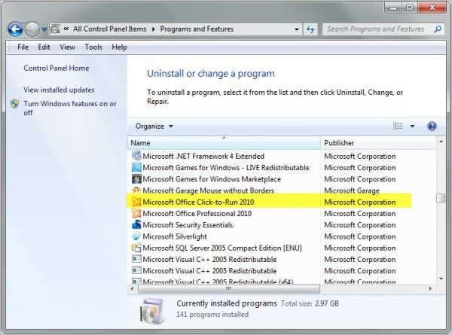
Task: Click the search magnifier icon
Action: point(438,29)
